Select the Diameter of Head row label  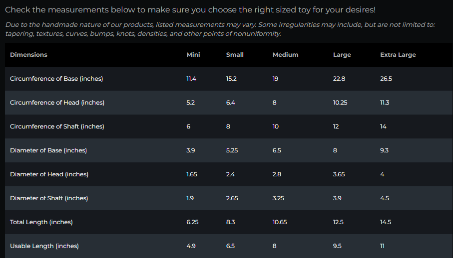49,174
